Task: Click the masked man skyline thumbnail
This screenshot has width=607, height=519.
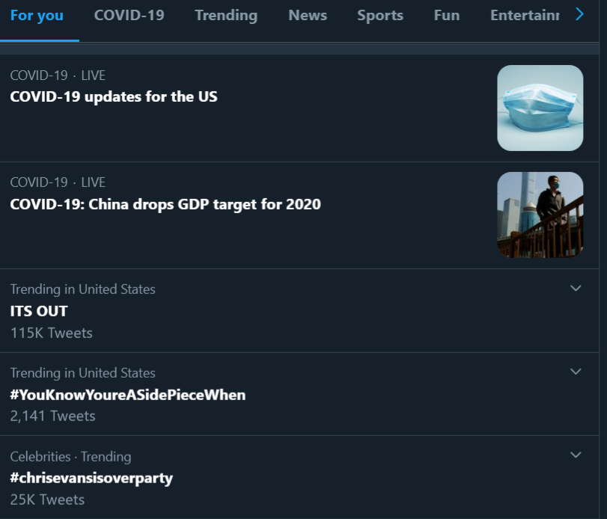Action: (540, 215)
